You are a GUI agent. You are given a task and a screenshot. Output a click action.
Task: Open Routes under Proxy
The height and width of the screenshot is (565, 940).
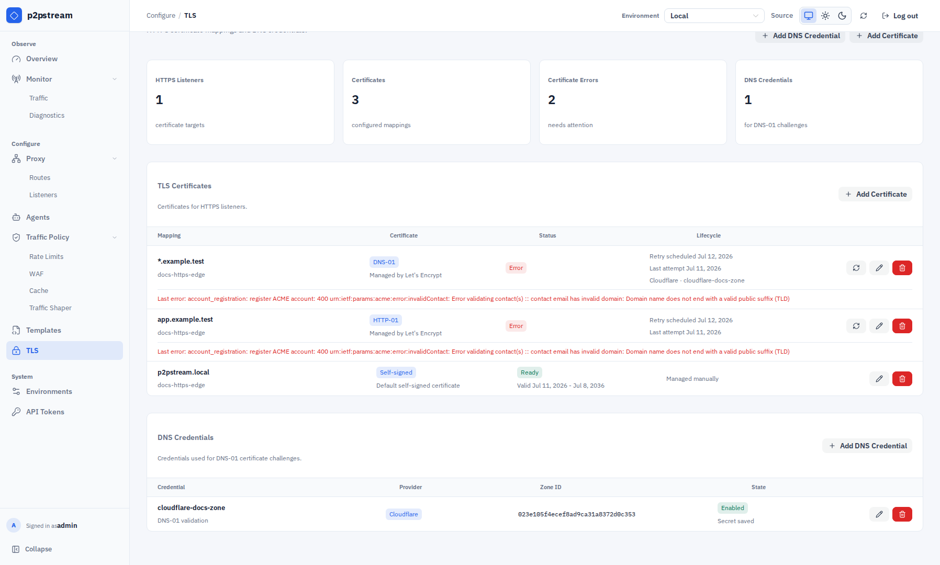click(x=40, y=178)
